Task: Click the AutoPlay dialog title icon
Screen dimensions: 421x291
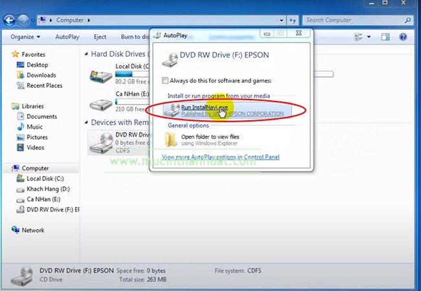Action: tap(157, 36)
